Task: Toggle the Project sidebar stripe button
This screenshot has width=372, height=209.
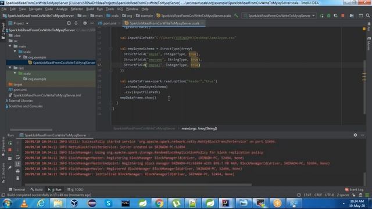Action: coord(3,31)
